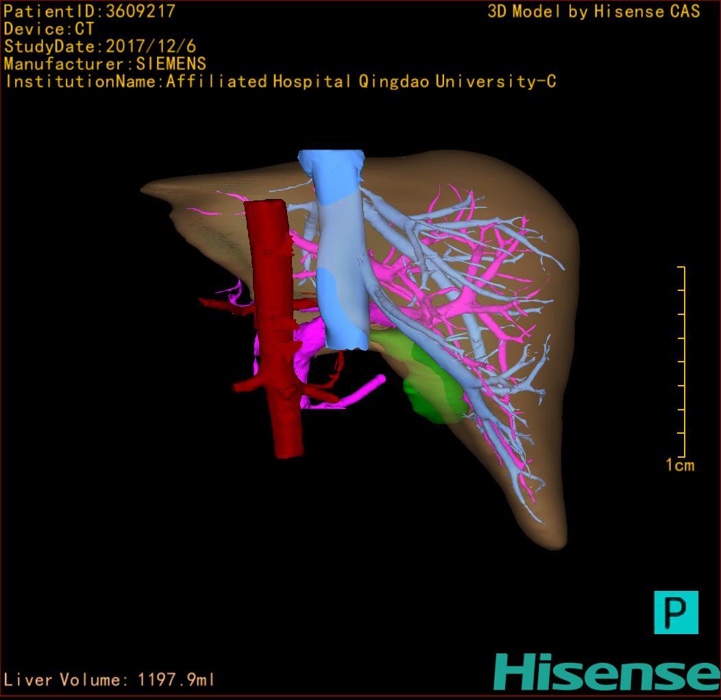Viewport: 721px width, 700px height.
Task: Click the InstitutionName line
Action: (280, 82)
